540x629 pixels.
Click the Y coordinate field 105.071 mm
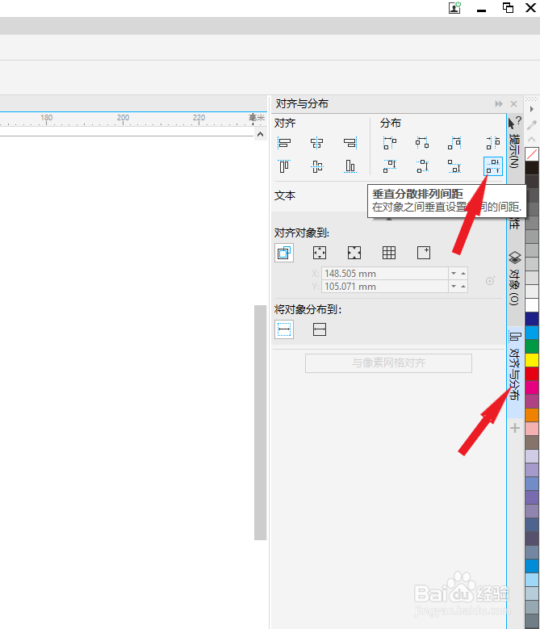pyautogui.click(x=385, y=287)
